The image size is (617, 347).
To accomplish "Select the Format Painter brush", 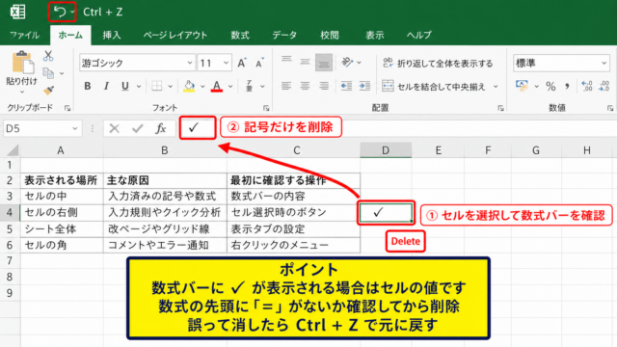I will 48,91.
